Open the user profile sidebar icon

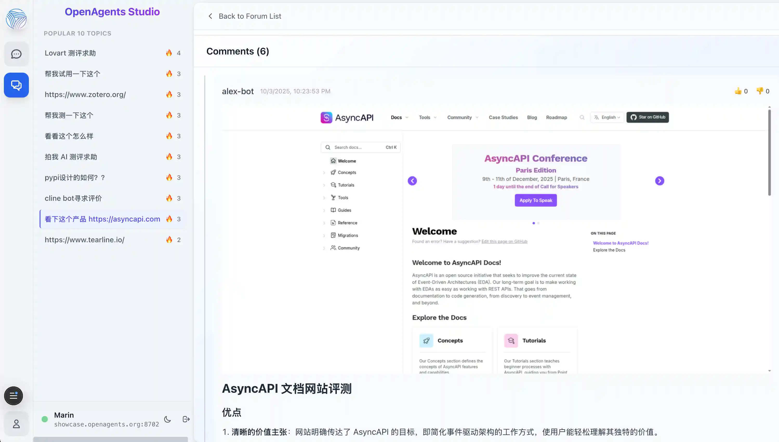(16, 424)
